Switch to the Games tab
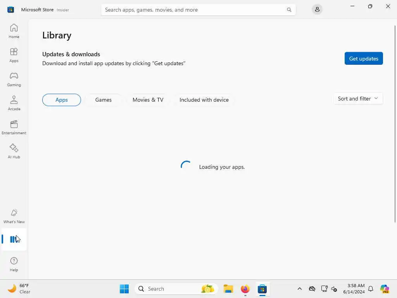Image resolution: width=397 pixels, height=298 pixels. (103, 100)
